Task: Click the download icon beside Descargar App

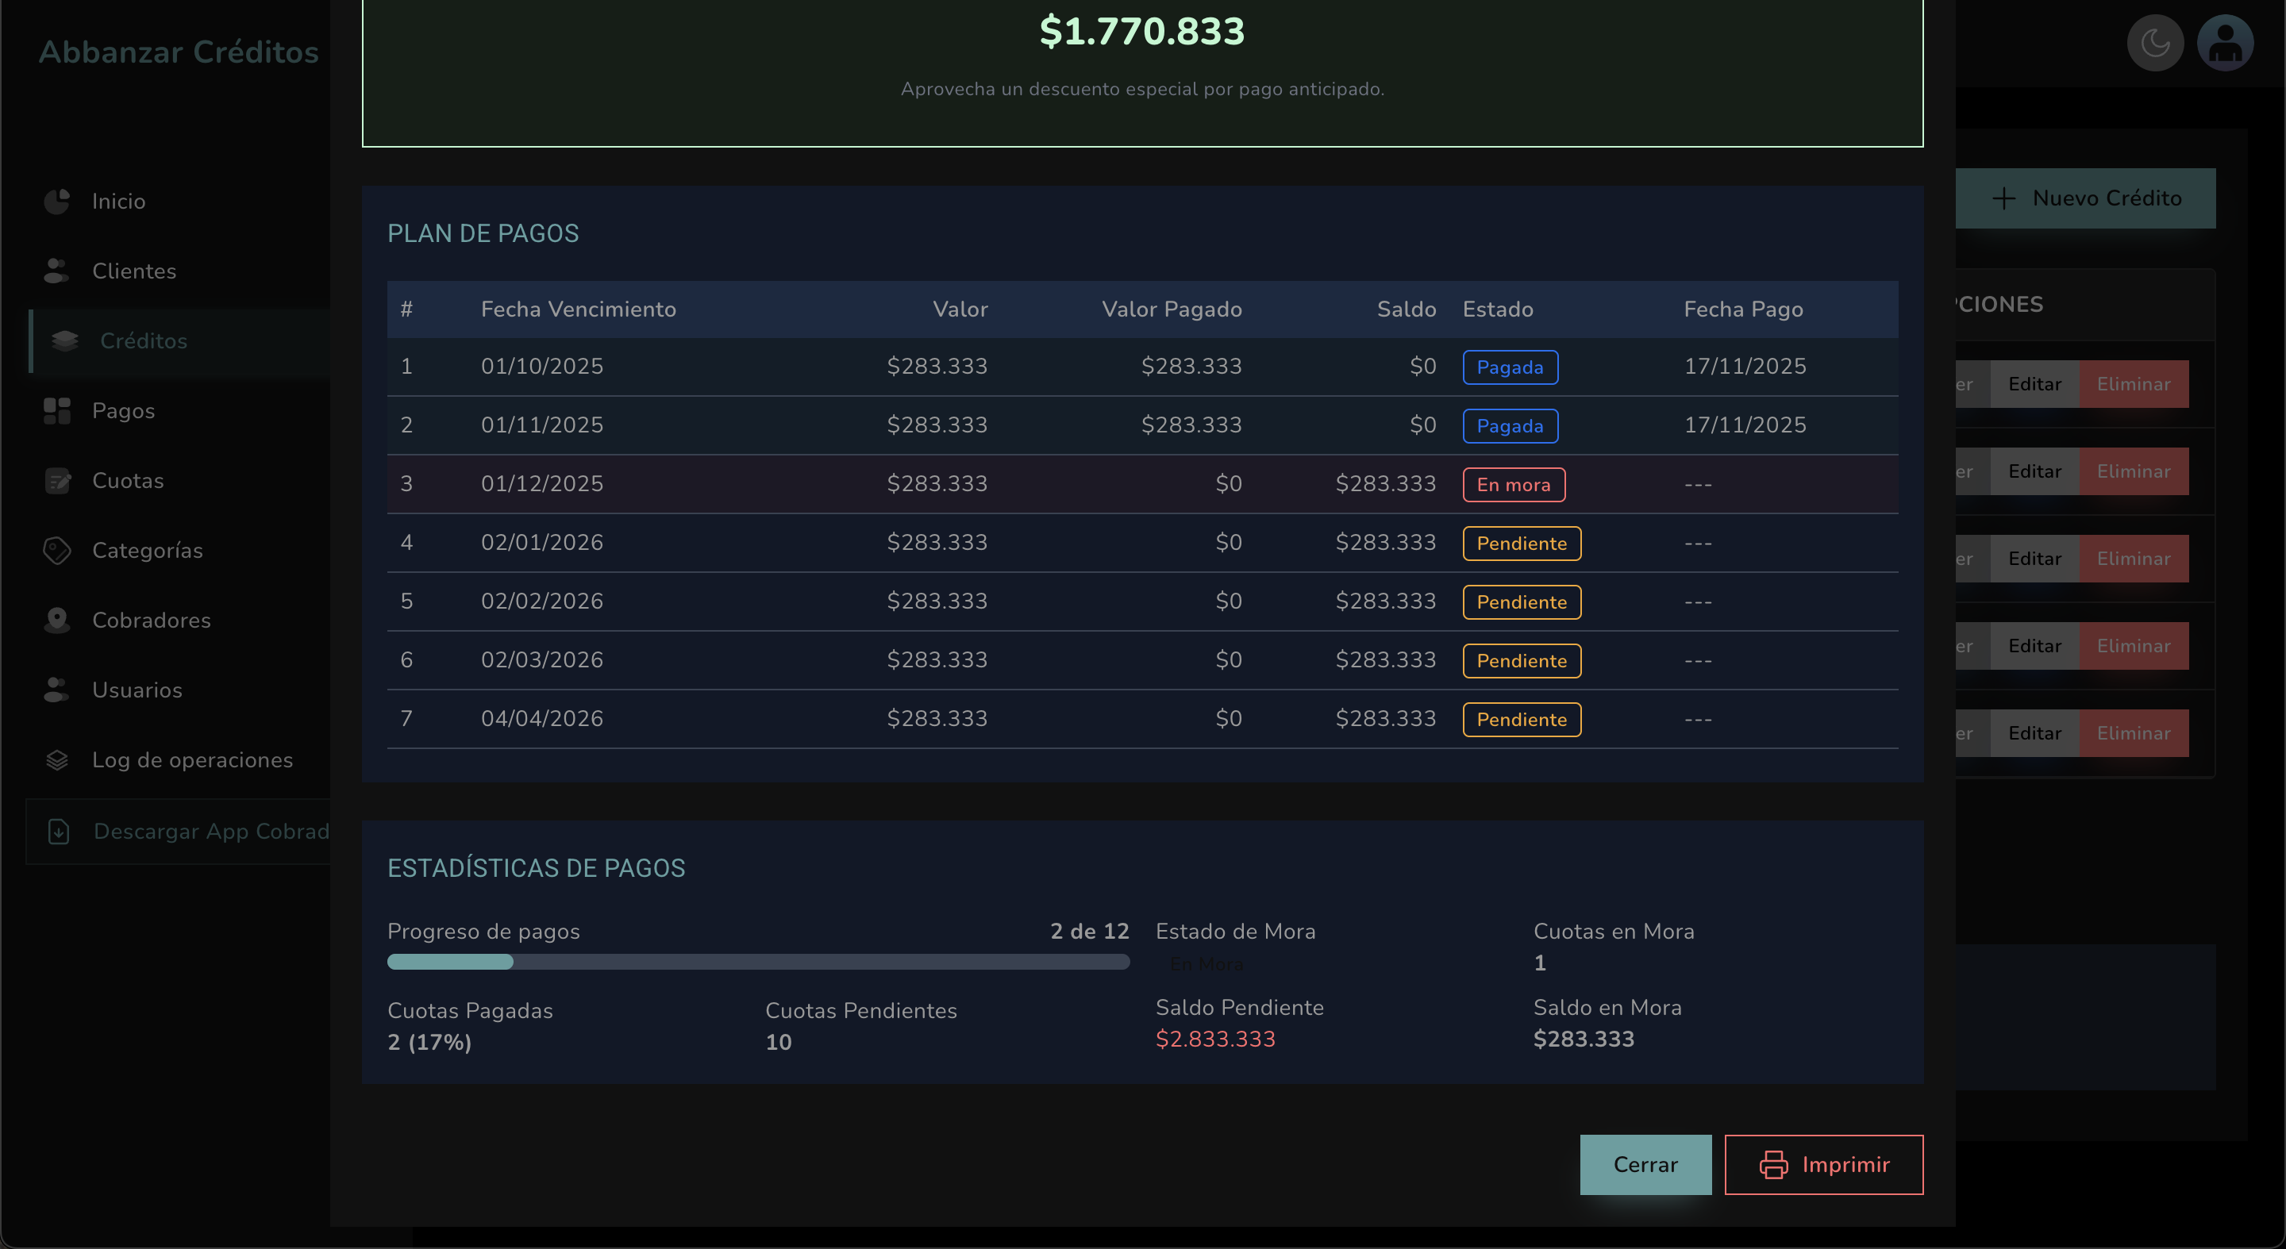Action: pyautogui.click(x=59, y=831)
